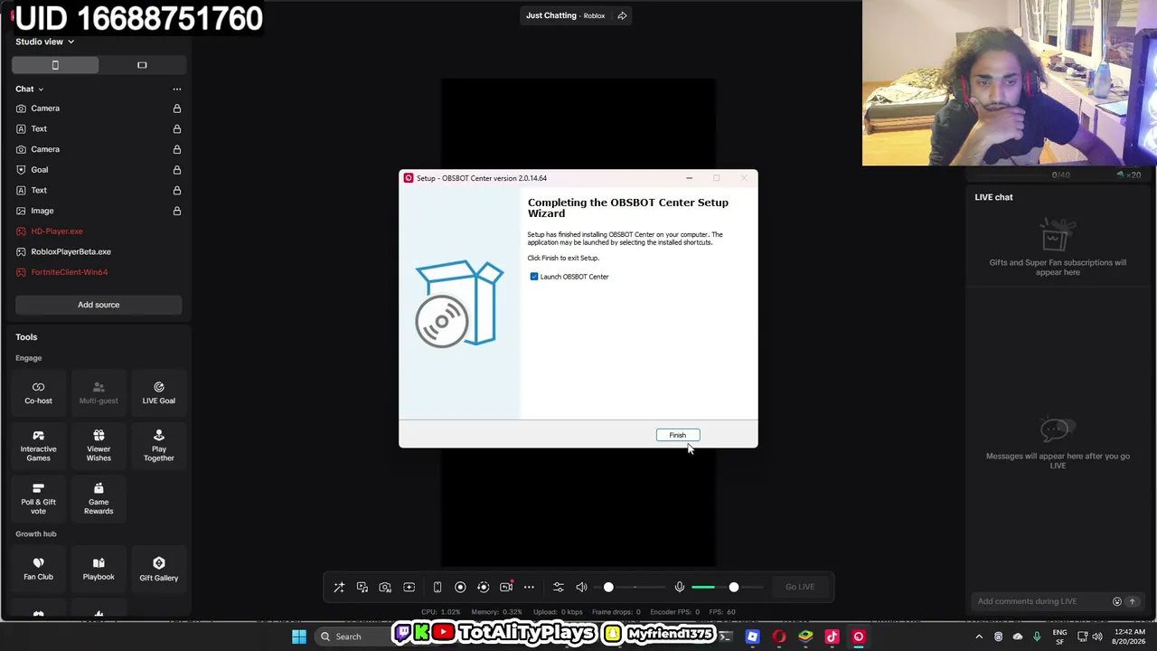The width and height of the screenshot is (1157, 651).
Task: Click the media music icon in toolbar
Action: point(362,588)
